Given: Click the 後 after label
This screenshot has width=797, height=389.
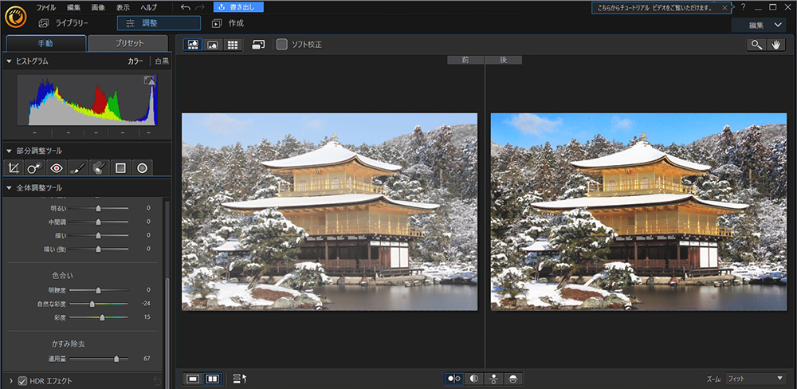Looking at the screenshot, I should coord(503,60).
